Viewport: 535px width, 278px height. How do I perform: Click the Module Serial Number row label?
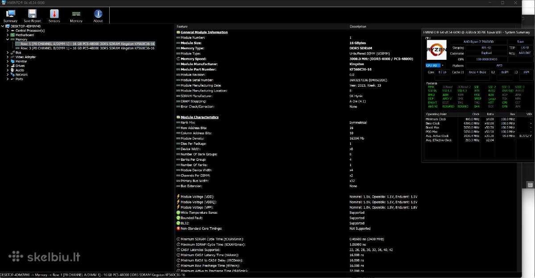tap(198, 80)
